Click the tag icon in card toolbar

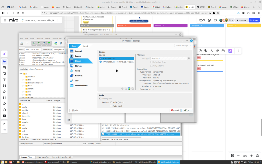tap(206, 51)
